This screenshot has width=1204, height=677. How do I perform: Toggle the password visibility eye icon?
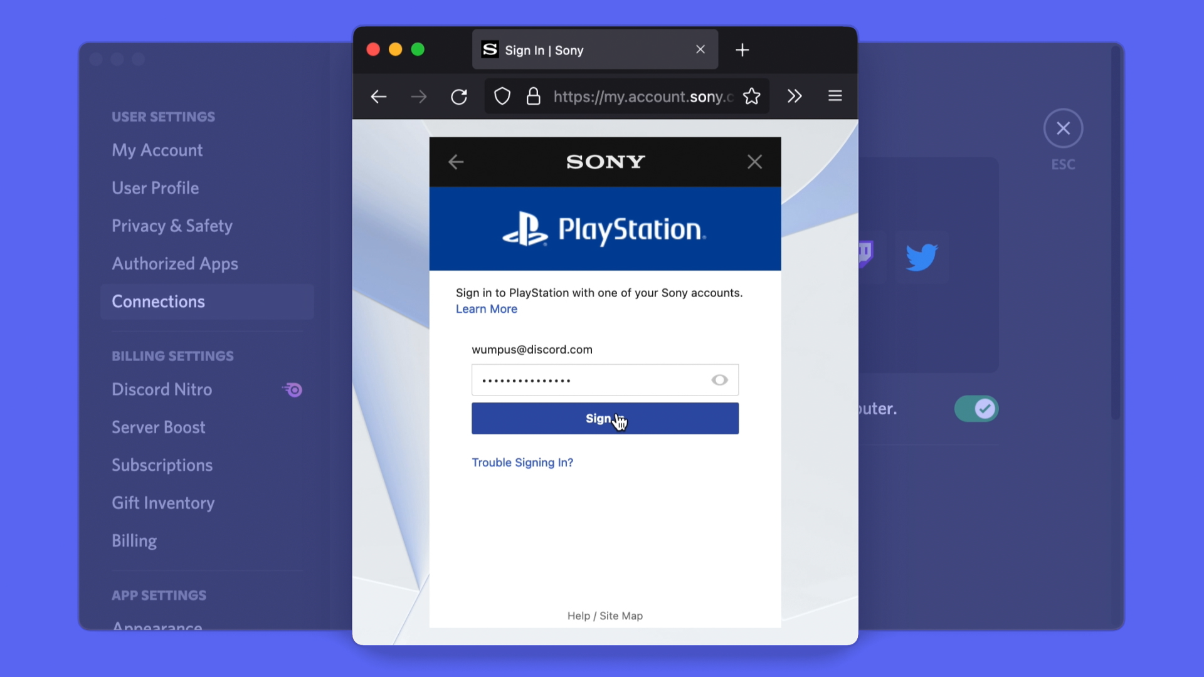pyautogui.click(x=718, y=380)
